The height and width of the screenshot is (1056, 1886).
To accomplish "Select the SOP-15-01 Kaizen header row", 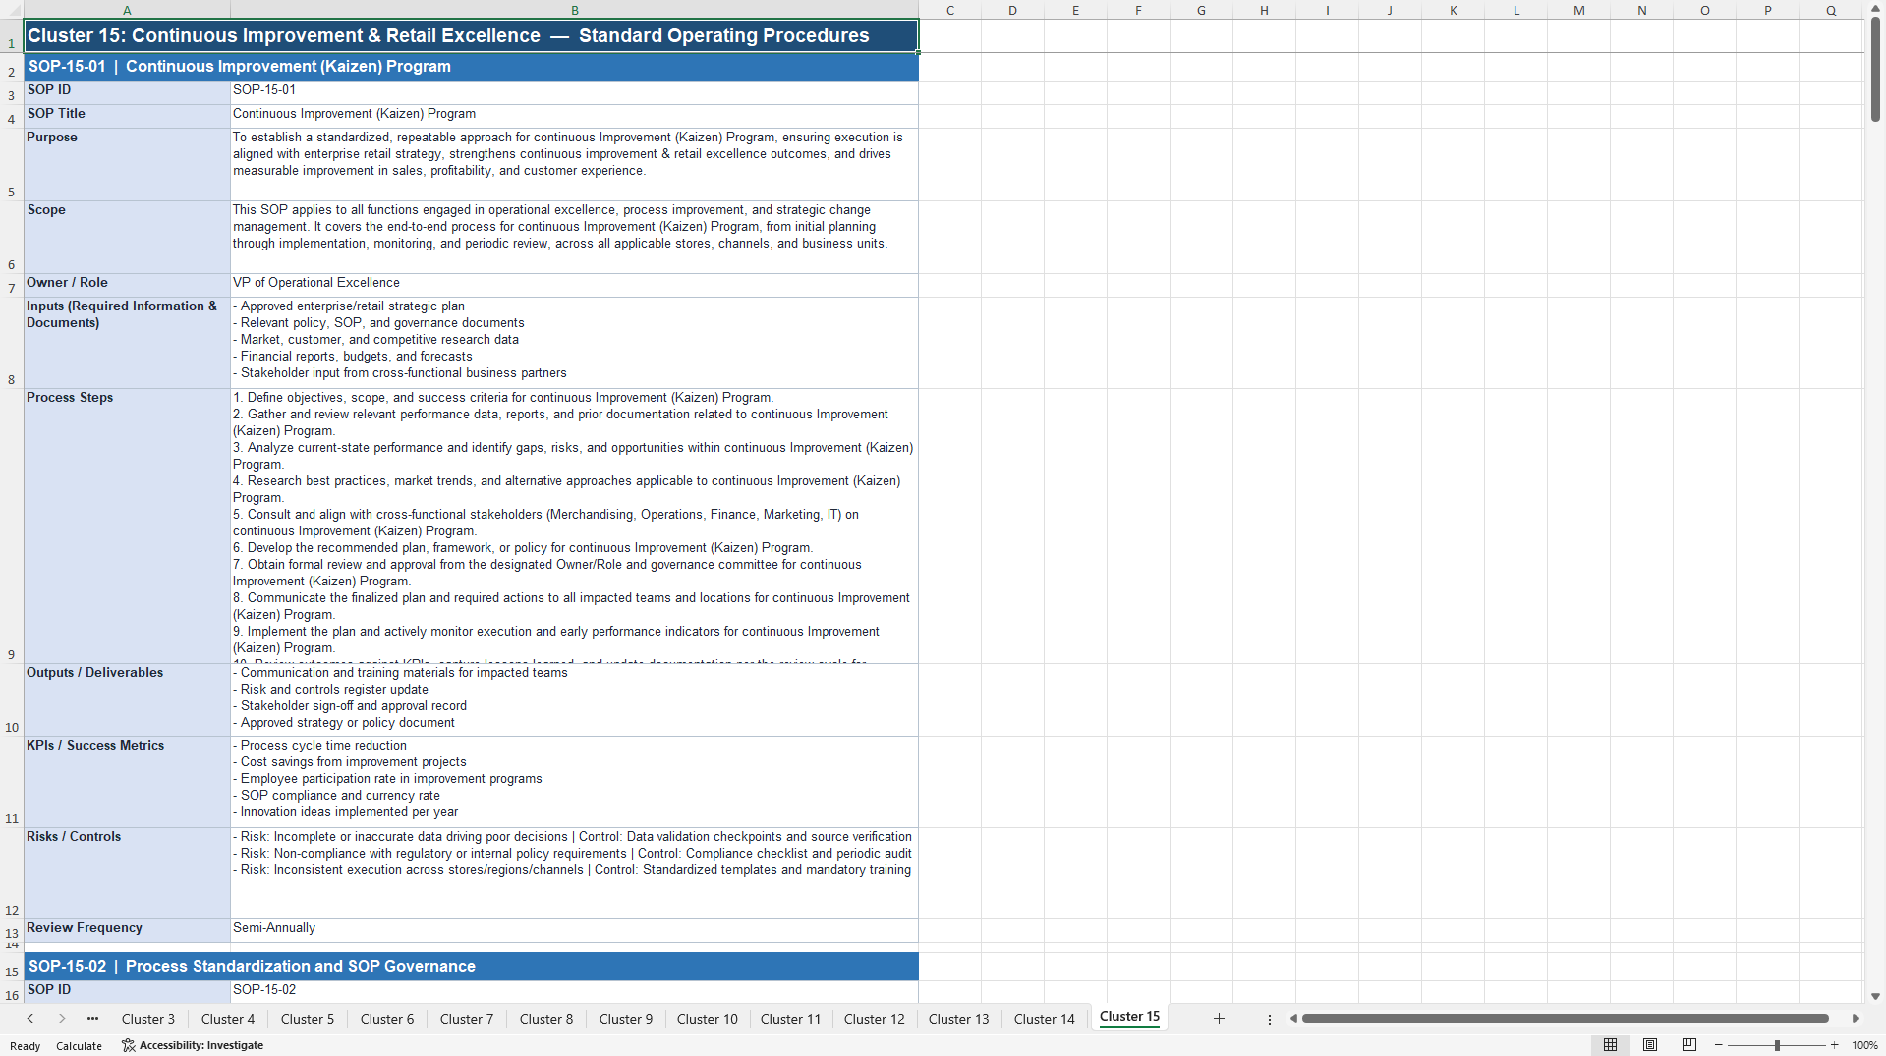I will 471,67.
